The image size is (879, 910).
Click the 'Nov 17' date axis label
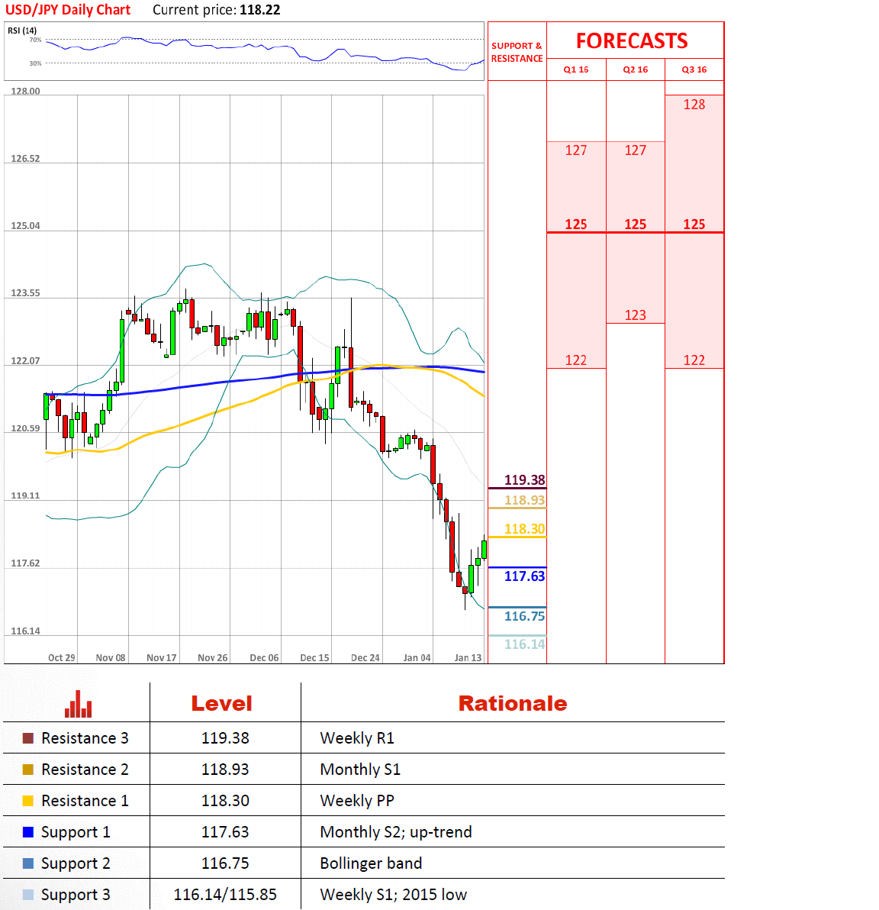pos(161,657)
